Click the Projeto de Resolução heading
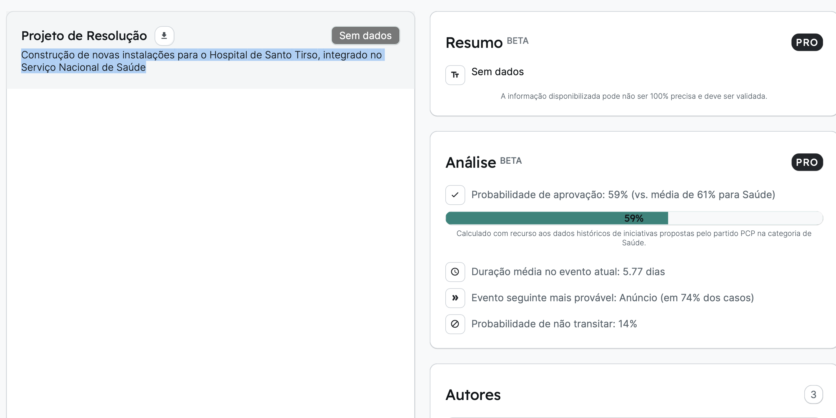836x418 pixels. tap(84, 36)
